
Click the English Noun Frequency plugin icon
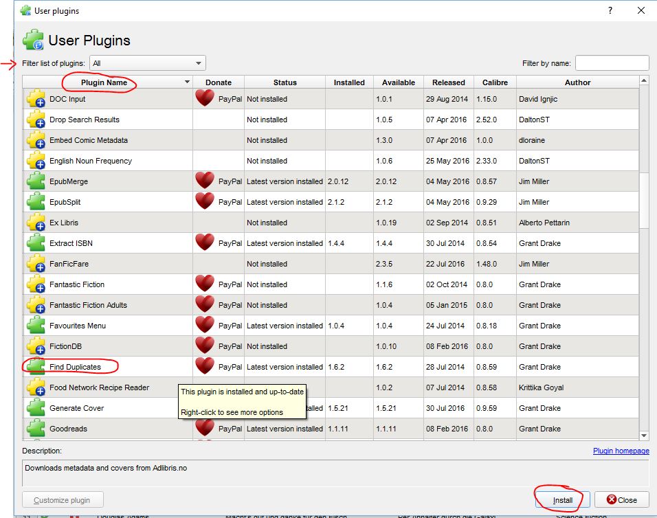point(36,161)
